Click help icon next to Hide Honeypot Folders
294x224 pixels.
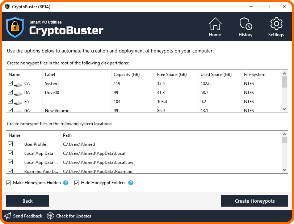(131, 183)
